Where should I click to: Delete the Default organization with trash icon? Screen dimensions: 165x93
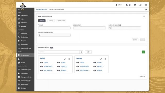69,59
